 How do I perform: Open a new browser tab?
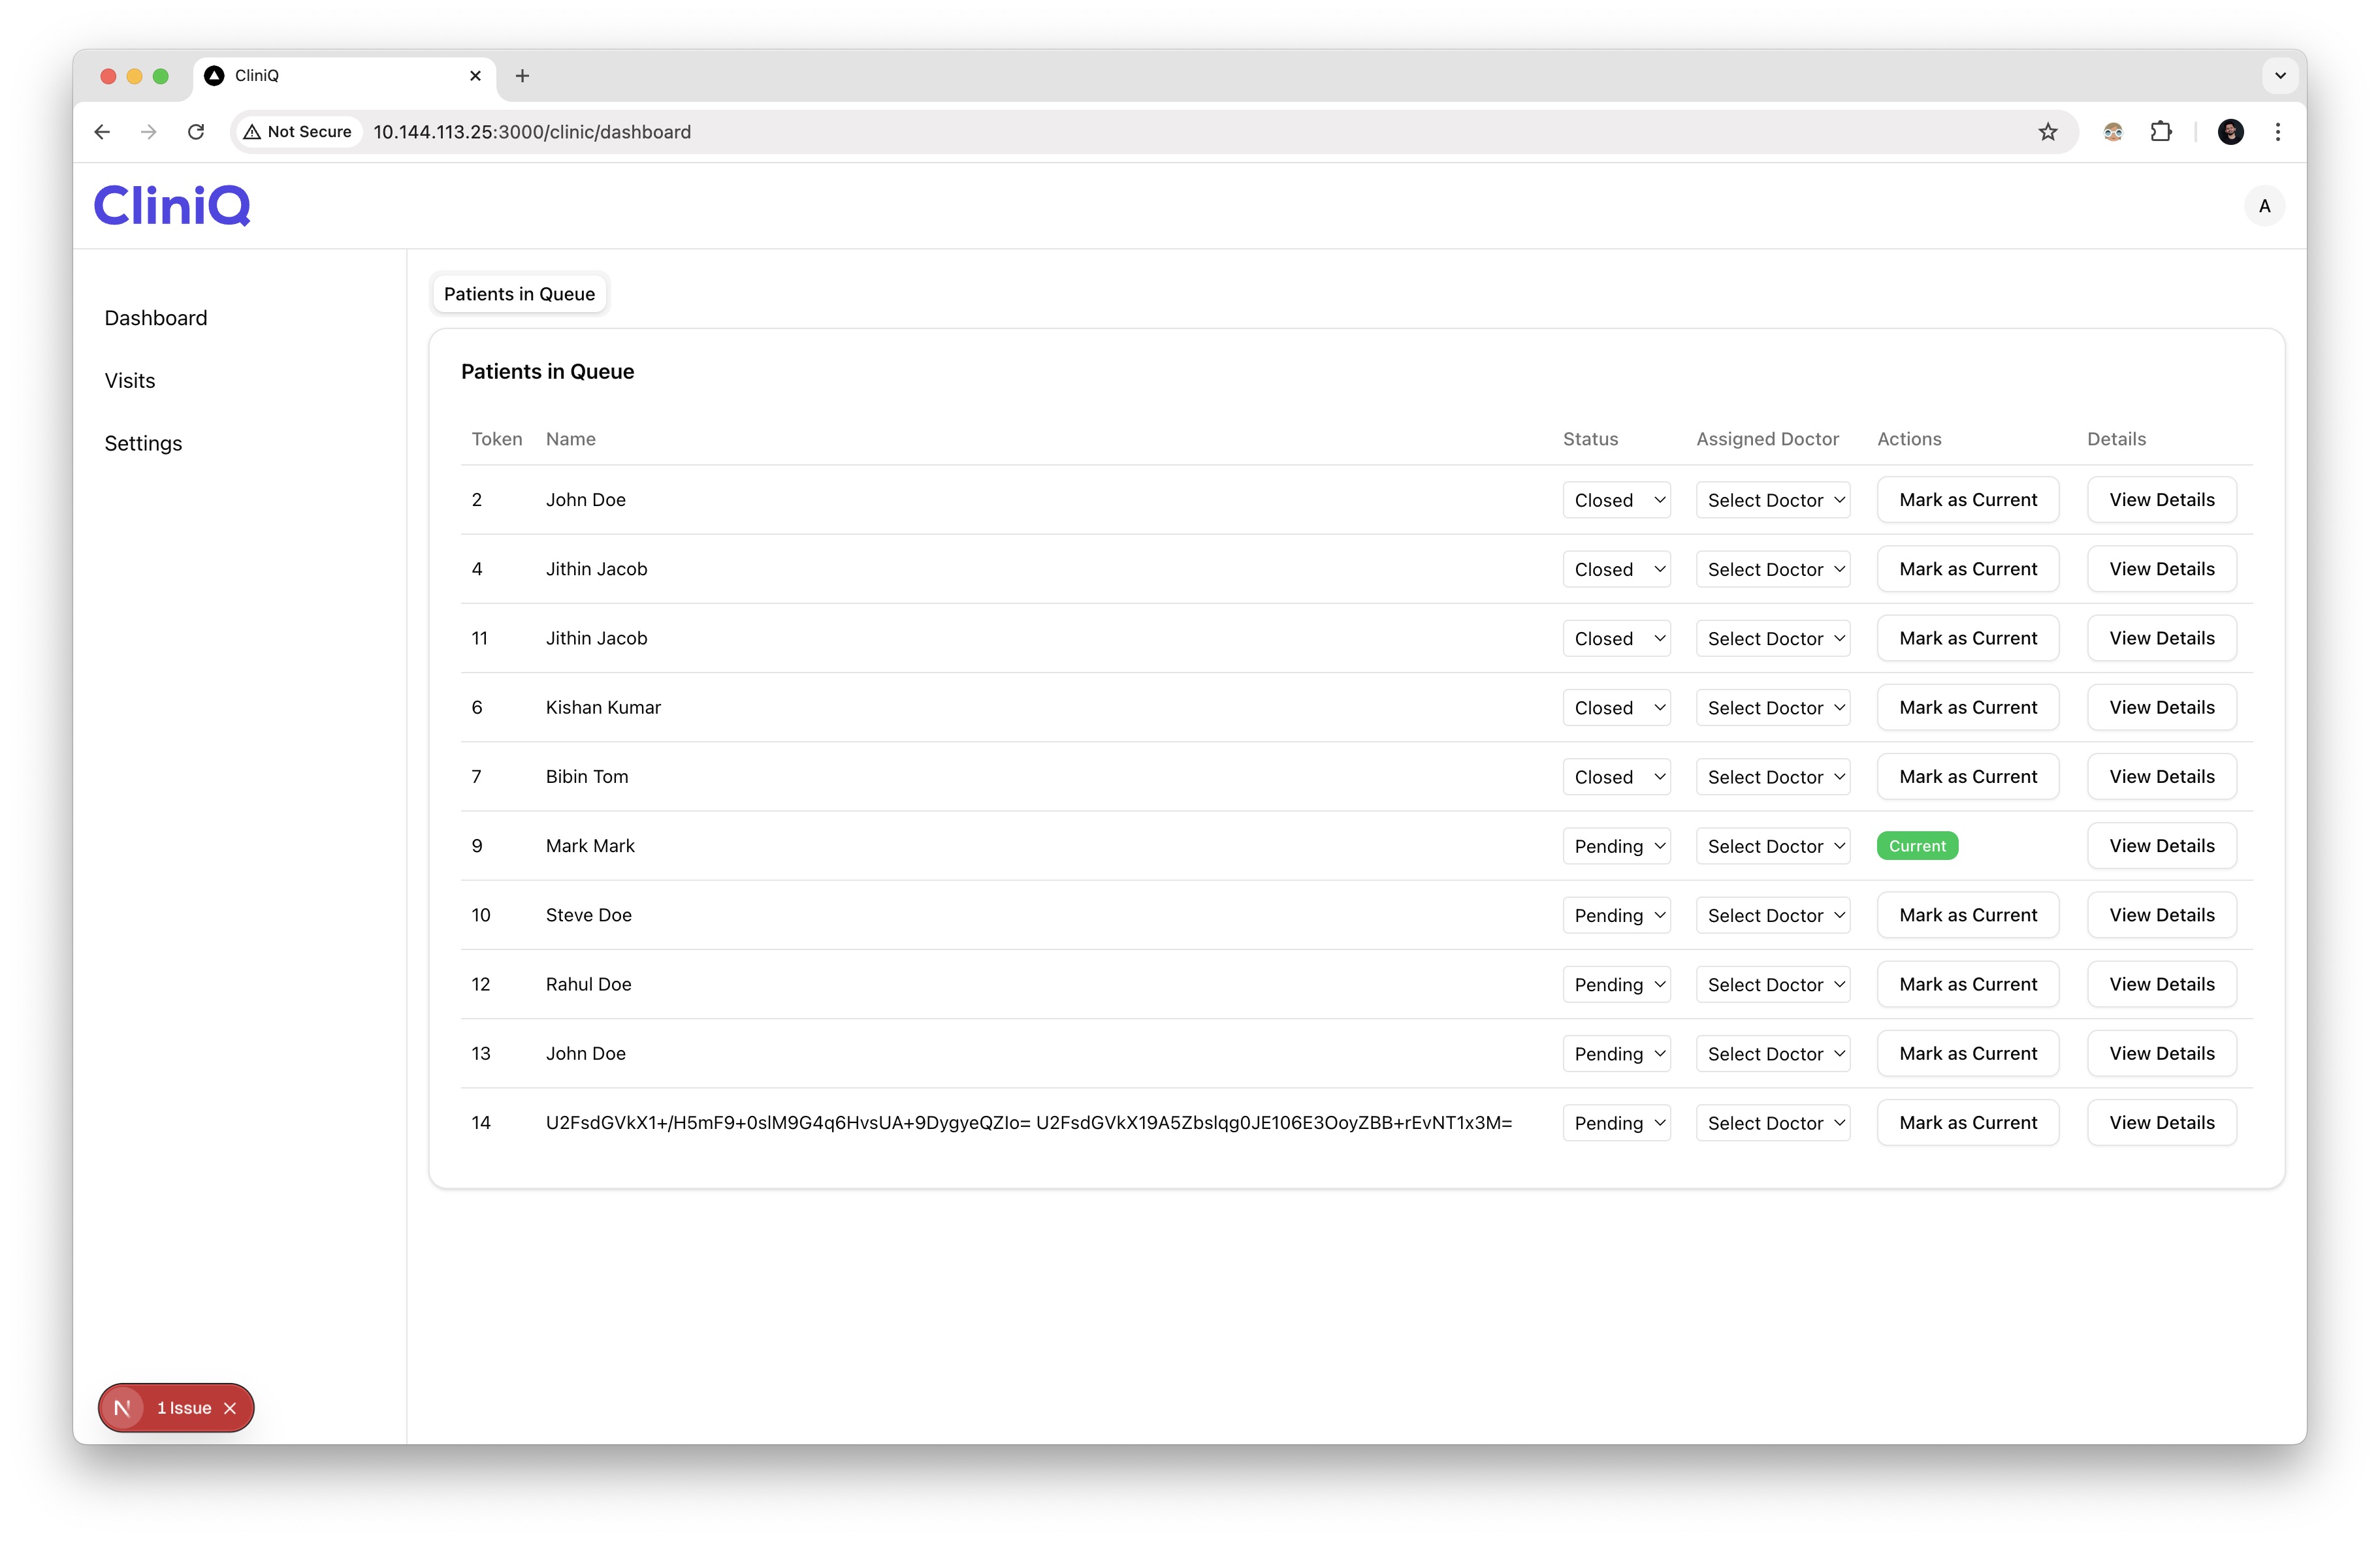click(522, 76)
